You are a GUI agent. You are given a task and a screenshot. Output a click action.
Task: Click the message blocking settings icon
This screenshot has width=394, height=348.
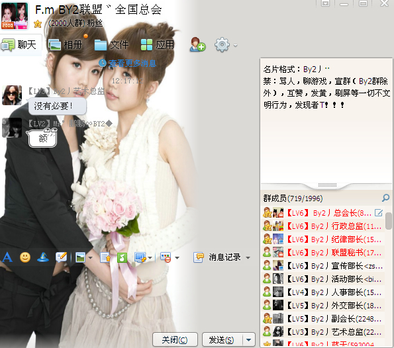166,257
